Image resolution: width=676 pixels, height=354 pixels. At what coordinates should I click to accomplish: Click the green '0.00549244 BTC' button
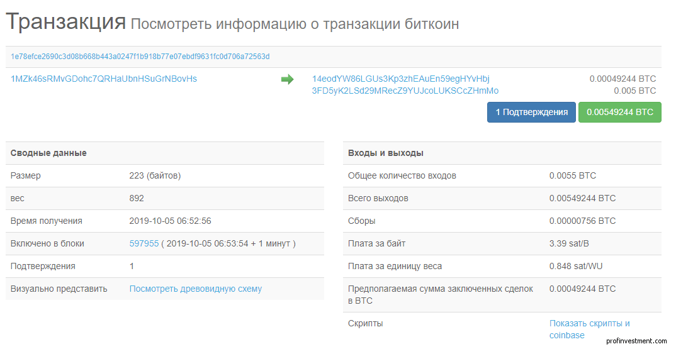pyautogui.click(x=619, y=112)
